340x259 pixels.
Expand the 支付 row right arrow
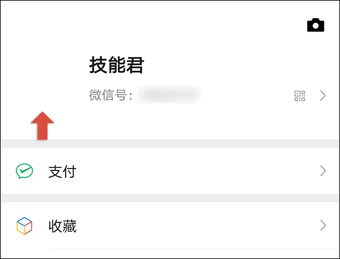pos(322,171)
